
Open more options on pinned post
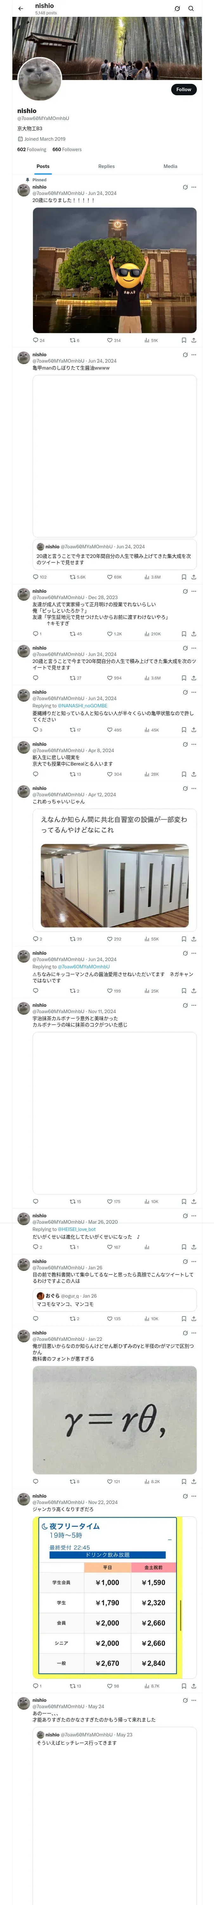click(x=194, y=187)
